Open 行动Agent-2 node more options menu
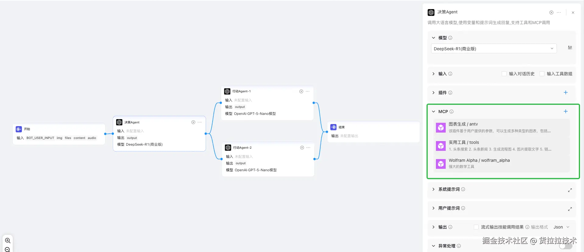This screenshot has width=584, height=252. coord(308,147)
